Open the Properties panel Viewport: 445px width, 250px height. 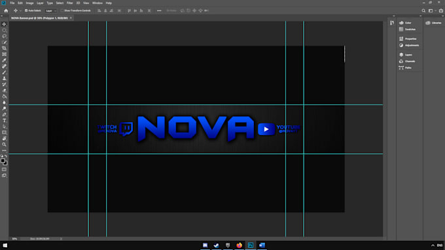[x=408, y=39]
